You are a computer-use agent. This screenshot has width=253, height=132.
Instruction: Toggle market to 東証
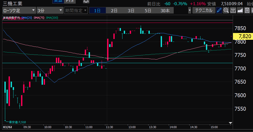[x=58, y=1]
